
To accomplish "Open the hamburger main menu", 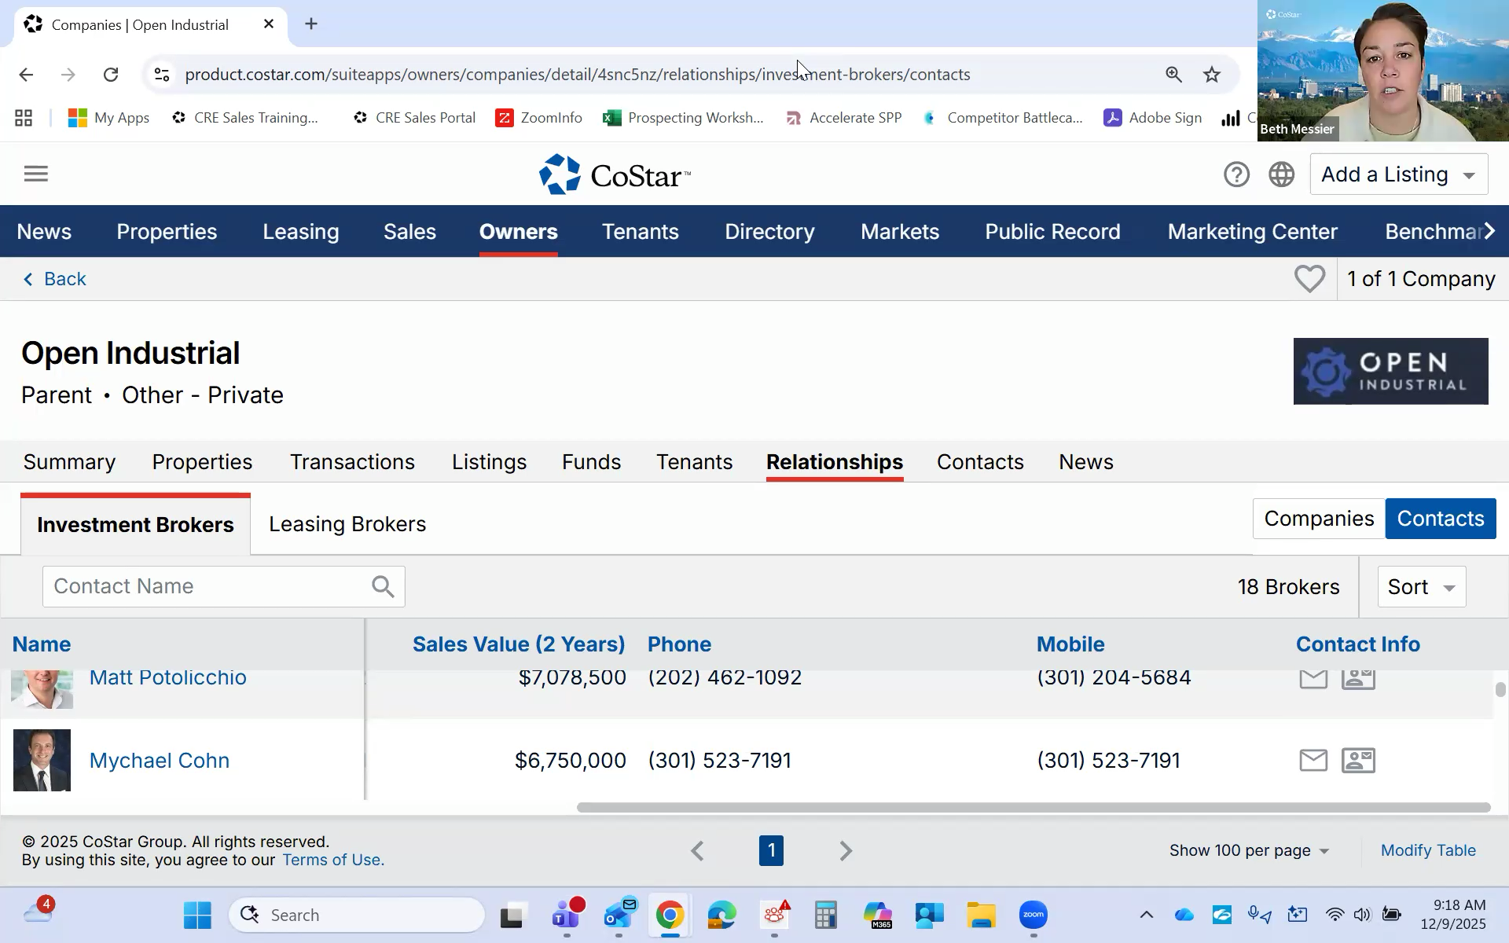I will click(36, 174).
